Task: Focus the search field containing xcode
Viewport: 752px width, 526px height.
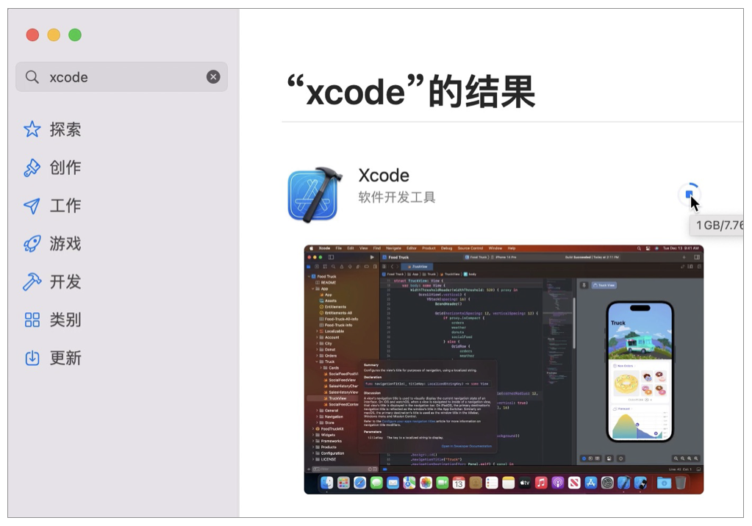Action: [121, 76]
